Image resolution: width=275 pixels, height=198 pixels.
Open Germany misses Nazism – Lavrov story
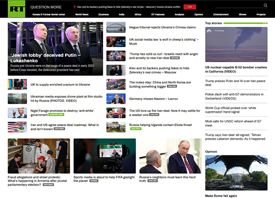[x=154, y=99]
